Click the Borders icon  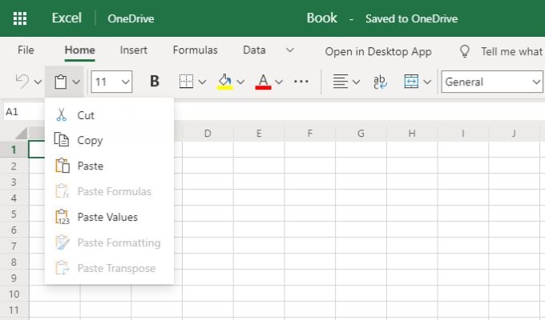(186, 81)
